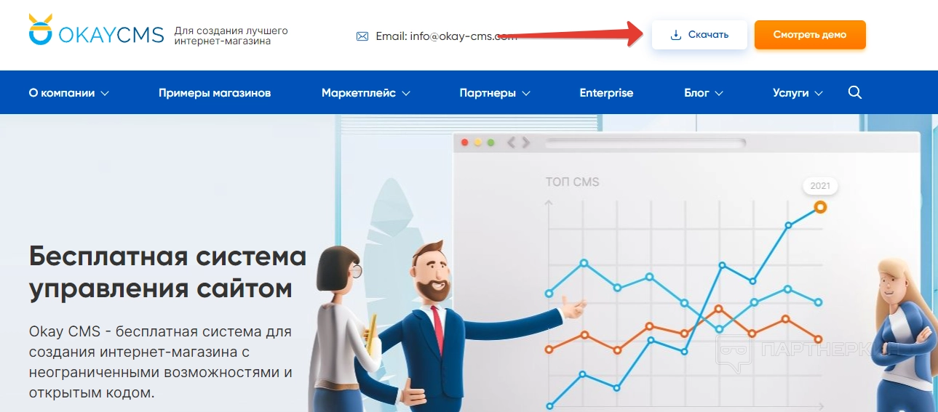This screenshot has width=938, height=412.
Task: Click the 2021 marker on the chart
Action: click(820, 186)
